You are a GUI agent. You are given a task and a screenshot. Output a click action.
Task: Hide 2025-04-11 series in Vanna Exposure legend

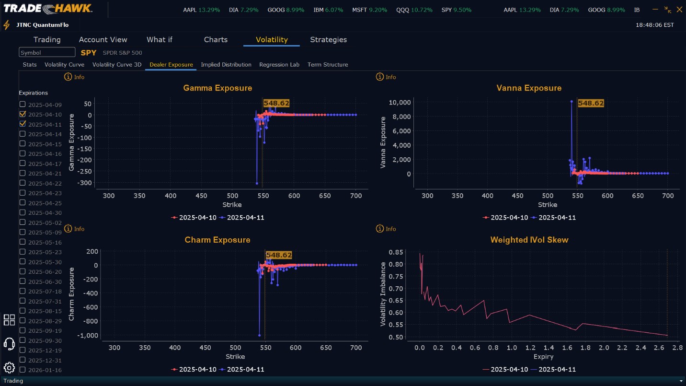click(x=554, y=217)
